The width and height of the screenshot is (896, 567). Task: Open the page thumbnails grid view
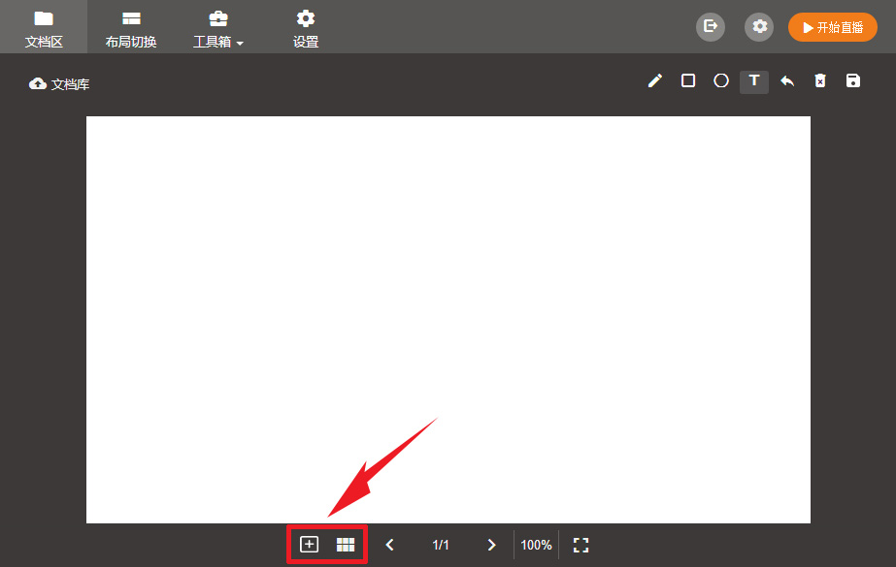pos(346,545)
